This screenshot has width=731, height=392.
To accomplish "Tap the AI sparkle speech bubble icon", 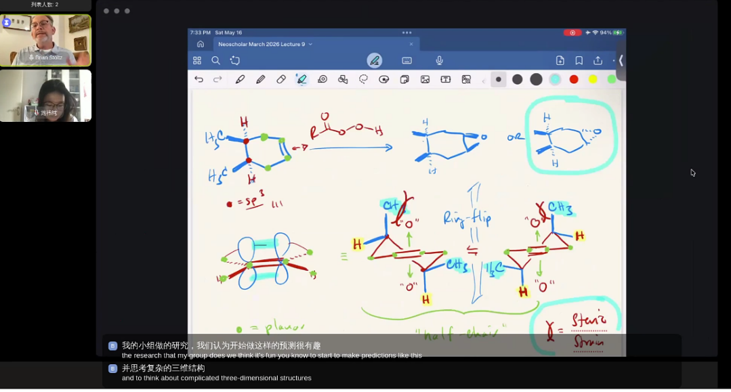I will 235,61.
